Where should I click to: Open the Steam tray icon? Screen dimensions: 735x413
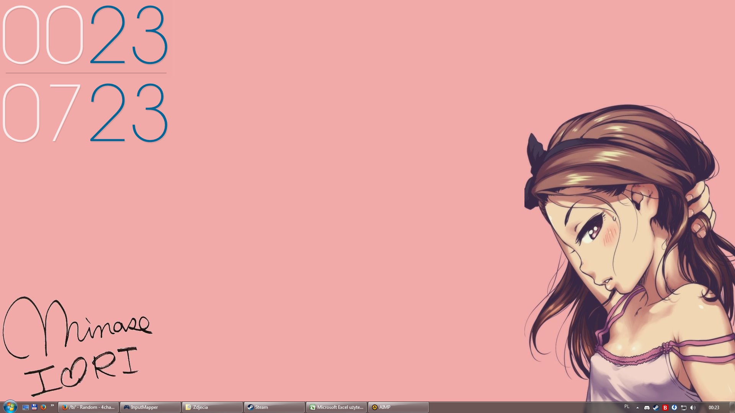pos(656,408)
